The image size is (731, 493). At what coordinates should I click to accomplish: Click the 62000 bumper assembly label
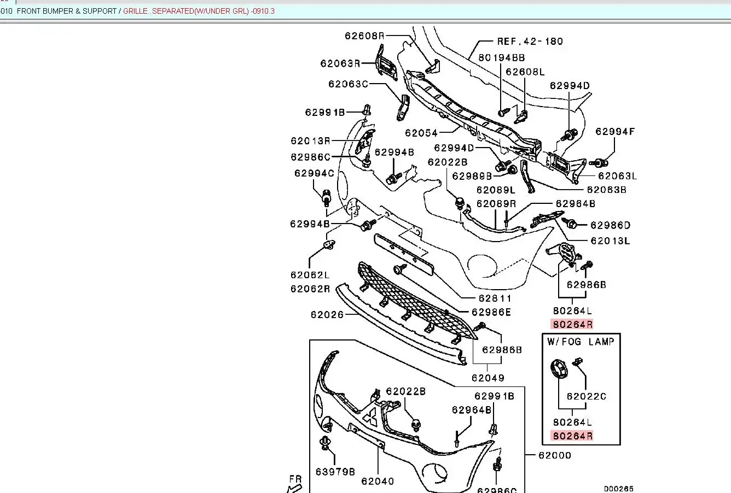555,455
